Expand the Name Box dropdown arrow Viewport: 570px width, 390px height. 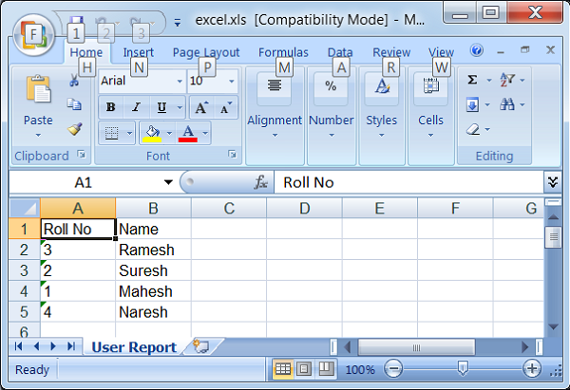click(x=169, y=182)
